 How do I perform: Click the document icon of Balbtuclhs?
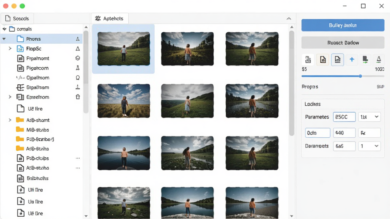pos(21,178)
